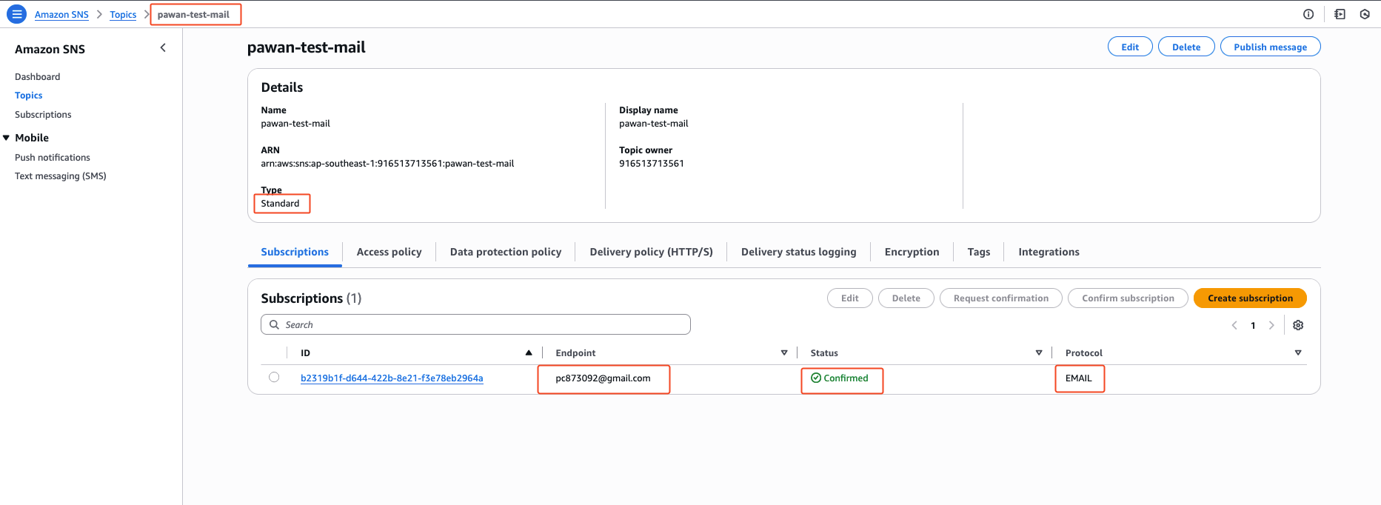Click Confirm subscription button

coord(1128,298)
